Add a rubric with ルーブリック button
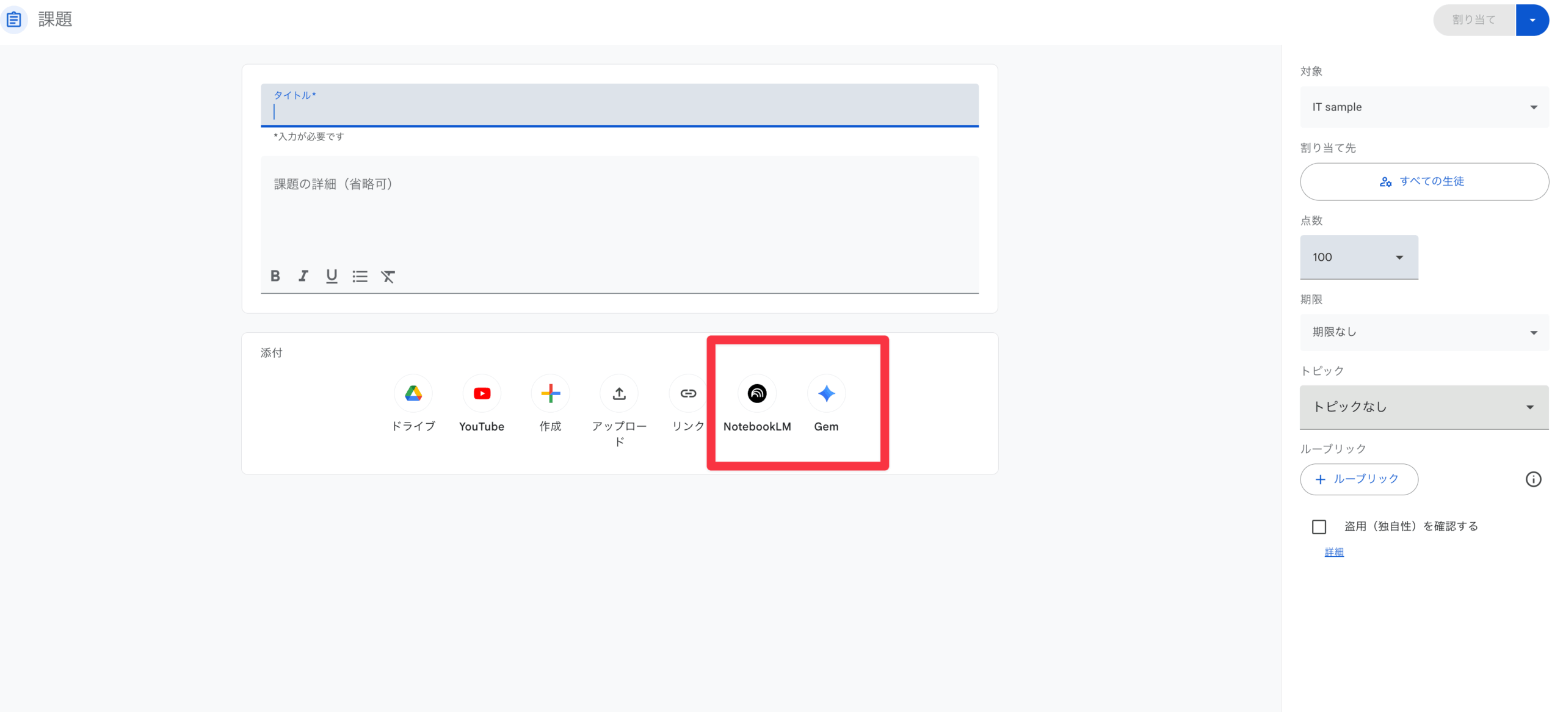Image resolution: width=1563 pixels, height=712 pixels. pos(1359,479)
